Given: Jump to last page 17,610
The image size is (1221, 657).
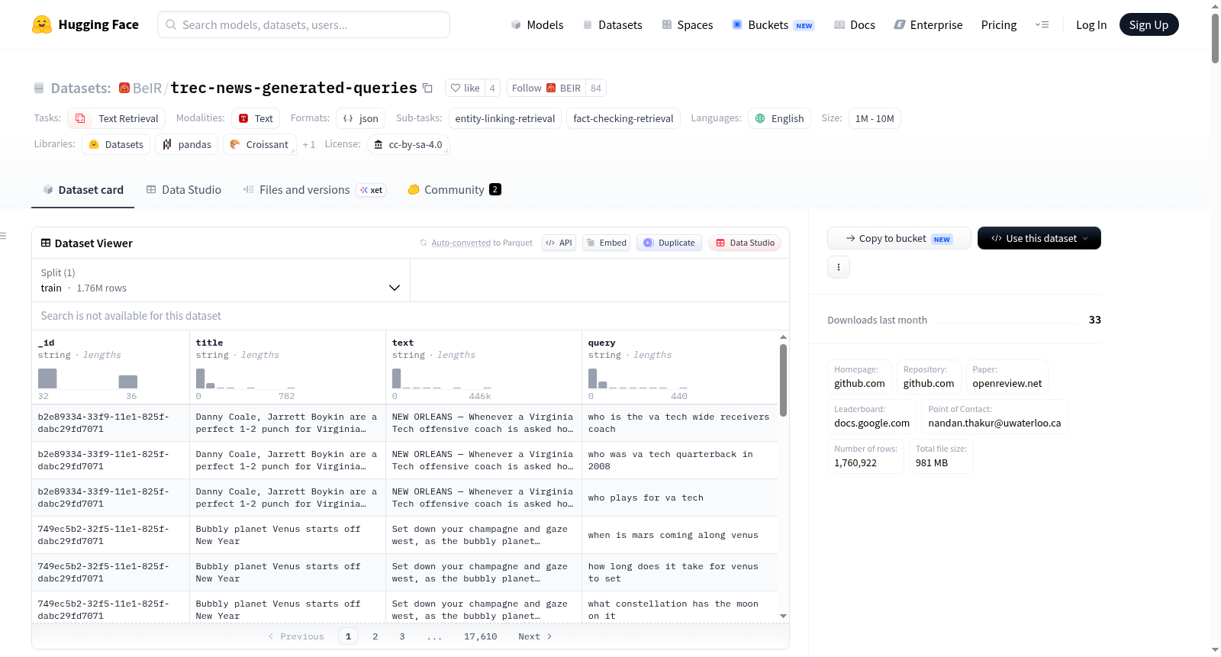Looking at the screenshot, I should tap(481, 636).
